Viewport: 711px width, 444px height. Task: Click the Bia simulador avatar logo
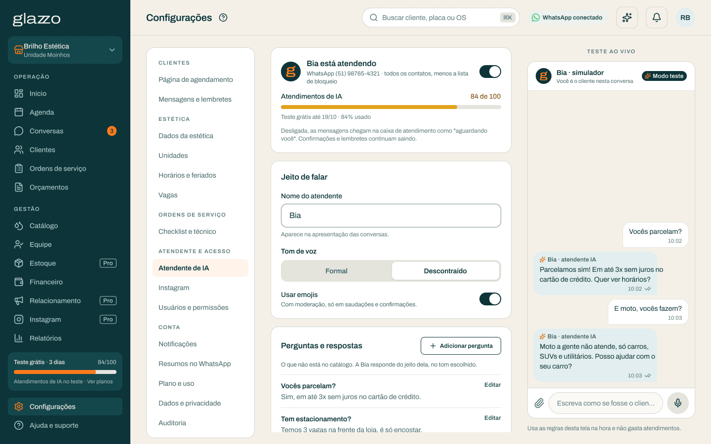[x=544, y=76]
